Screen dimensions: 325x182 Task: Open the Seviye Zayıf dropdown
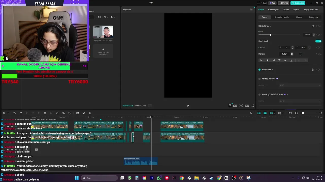[300, 101]
